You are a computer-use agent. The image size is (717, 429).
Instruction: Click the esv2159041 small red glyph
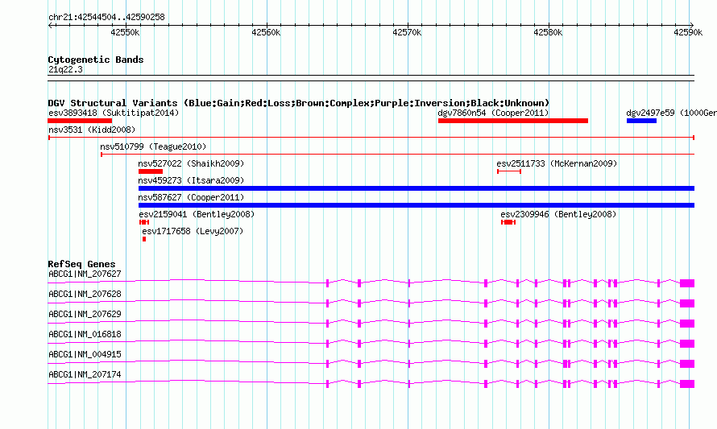coord(144,222)
